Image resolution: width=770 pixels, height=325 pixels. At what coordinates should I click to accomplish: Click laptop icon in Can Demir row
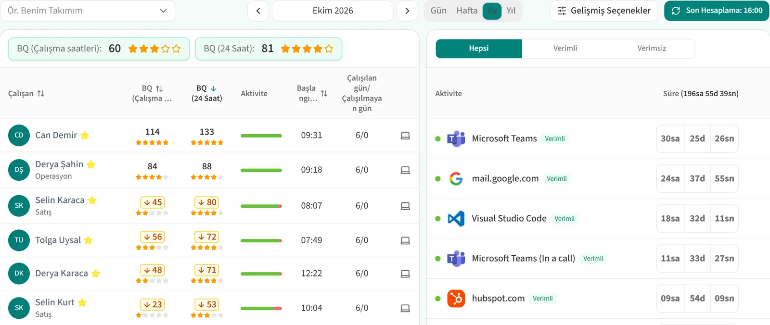point(405,136)
